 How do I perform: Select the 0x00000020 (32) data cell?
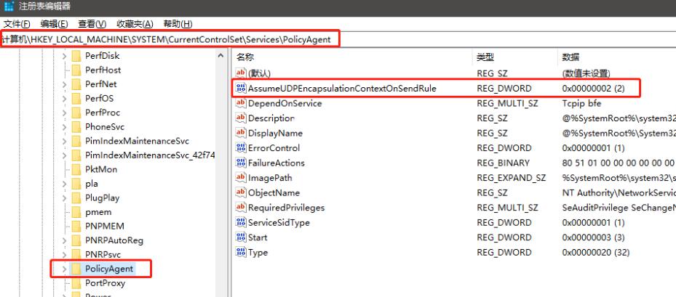(x=596, y=252)
